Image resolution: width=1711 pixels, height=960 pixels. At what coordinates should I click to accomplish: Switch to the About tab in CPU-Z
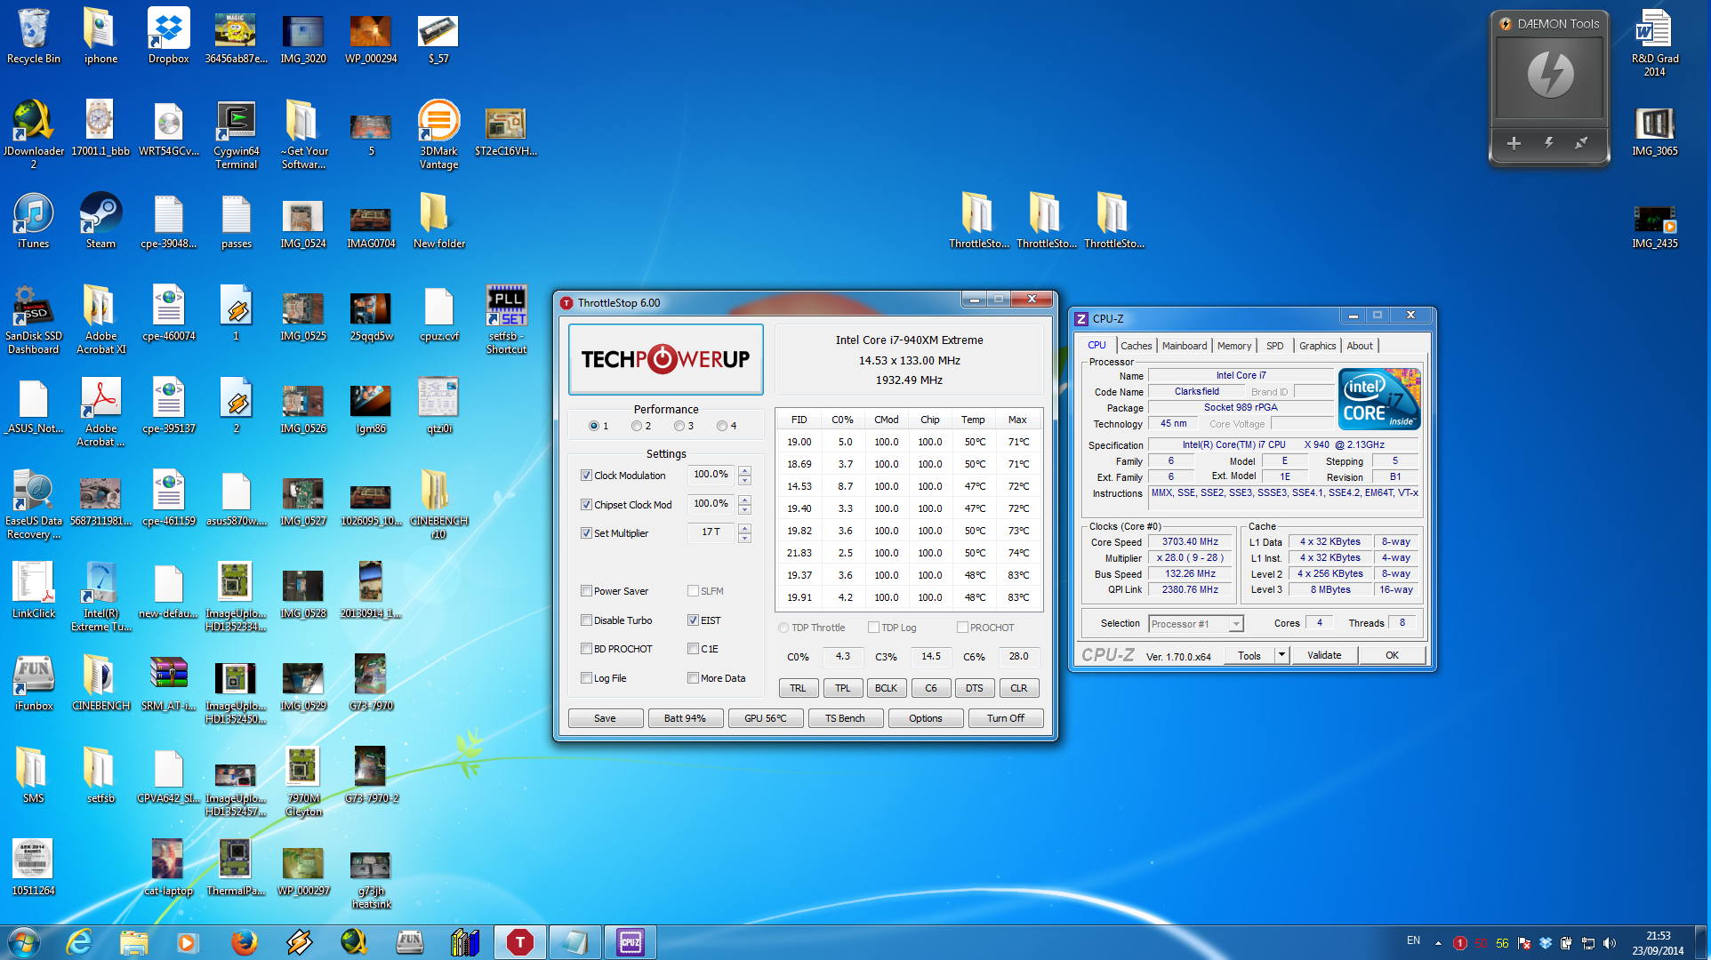pos(1360,346)
